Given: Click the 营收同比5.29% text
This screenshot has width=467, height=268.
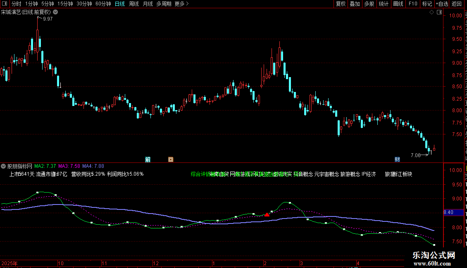Looking at the screenshot, I should [88, 174].
